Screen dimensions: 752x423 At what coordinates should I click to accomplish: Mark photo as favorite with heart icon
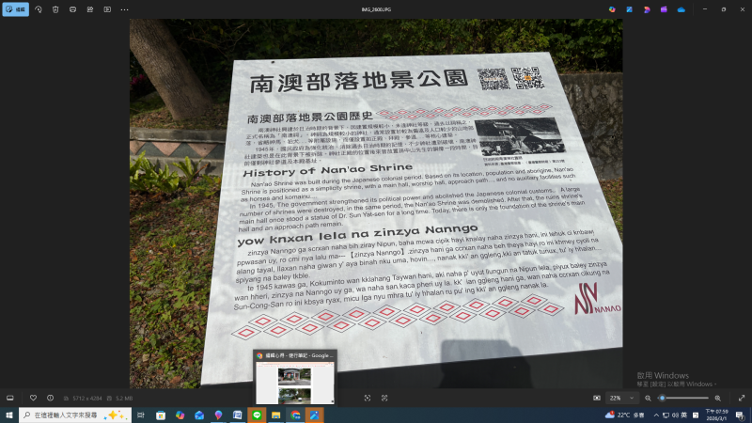point(33,398)
